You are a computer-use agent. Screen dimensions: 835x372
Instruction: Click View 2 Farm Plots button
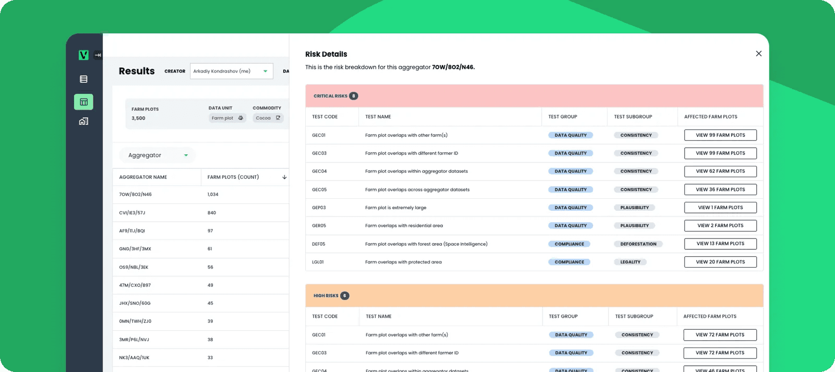tap(720, 225)
